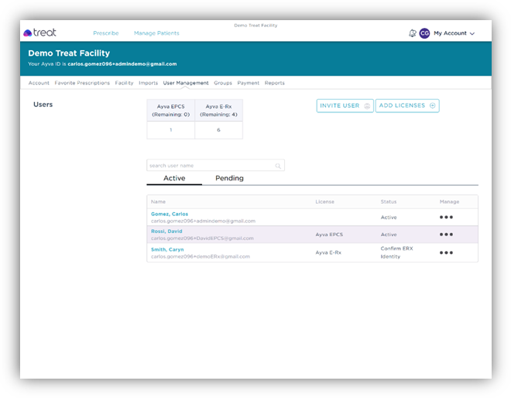The height and width of the screenshot is (398, 511).
Task: Go to Manage Patients
Action: tap(156, 33)
